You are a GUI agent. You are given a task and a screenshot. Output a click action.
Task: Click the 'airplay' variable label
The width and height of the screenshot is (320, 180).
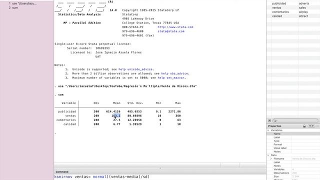[x=303, y=12]
